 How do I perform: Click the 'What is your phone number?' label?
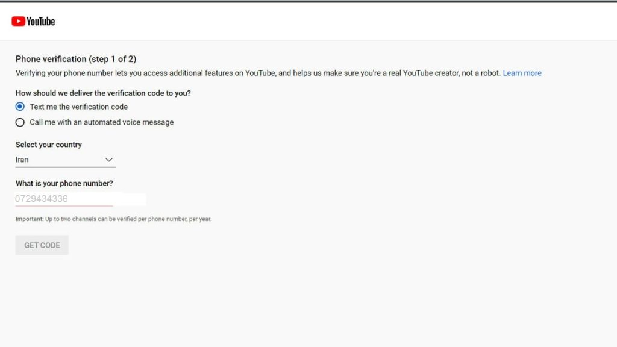(x=64, y=183)
